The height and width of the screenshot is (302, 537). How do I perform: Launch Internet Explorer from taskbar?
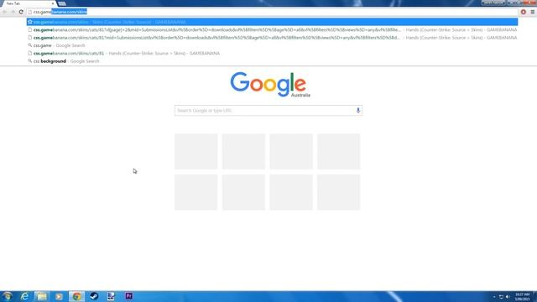point(24,296)
